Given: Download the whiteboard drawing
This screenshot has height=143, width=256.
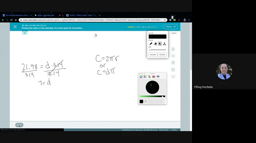Looking at the screenshot, I should (x=164, y=44).
